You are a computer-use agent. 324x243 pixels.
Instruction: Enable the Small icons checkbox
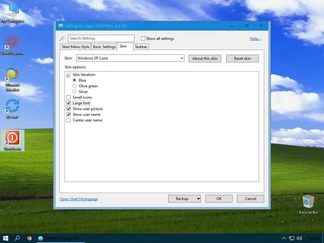coord(68,97)
